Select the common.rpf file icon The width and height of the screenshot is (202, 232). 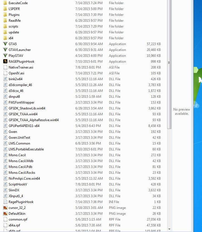point(5,219)
